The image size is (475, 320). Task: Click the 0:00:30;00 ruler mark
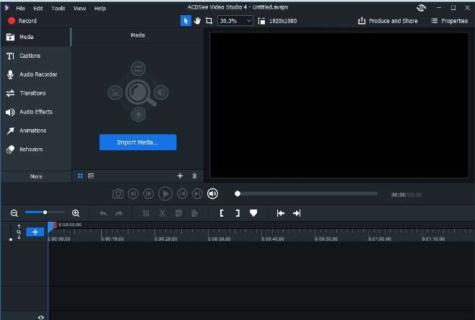pos(219,239)
